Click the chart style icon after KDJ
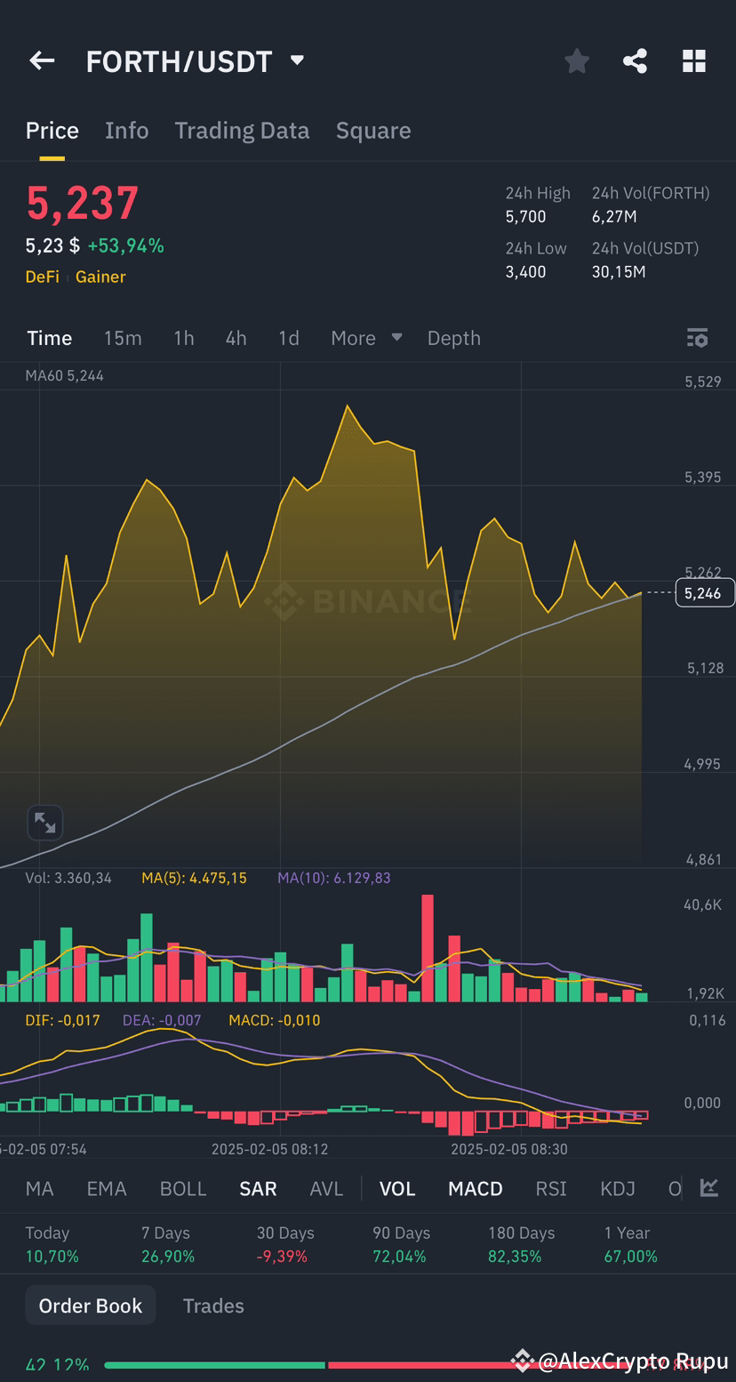736x1382 pixels. [708, 1187]
